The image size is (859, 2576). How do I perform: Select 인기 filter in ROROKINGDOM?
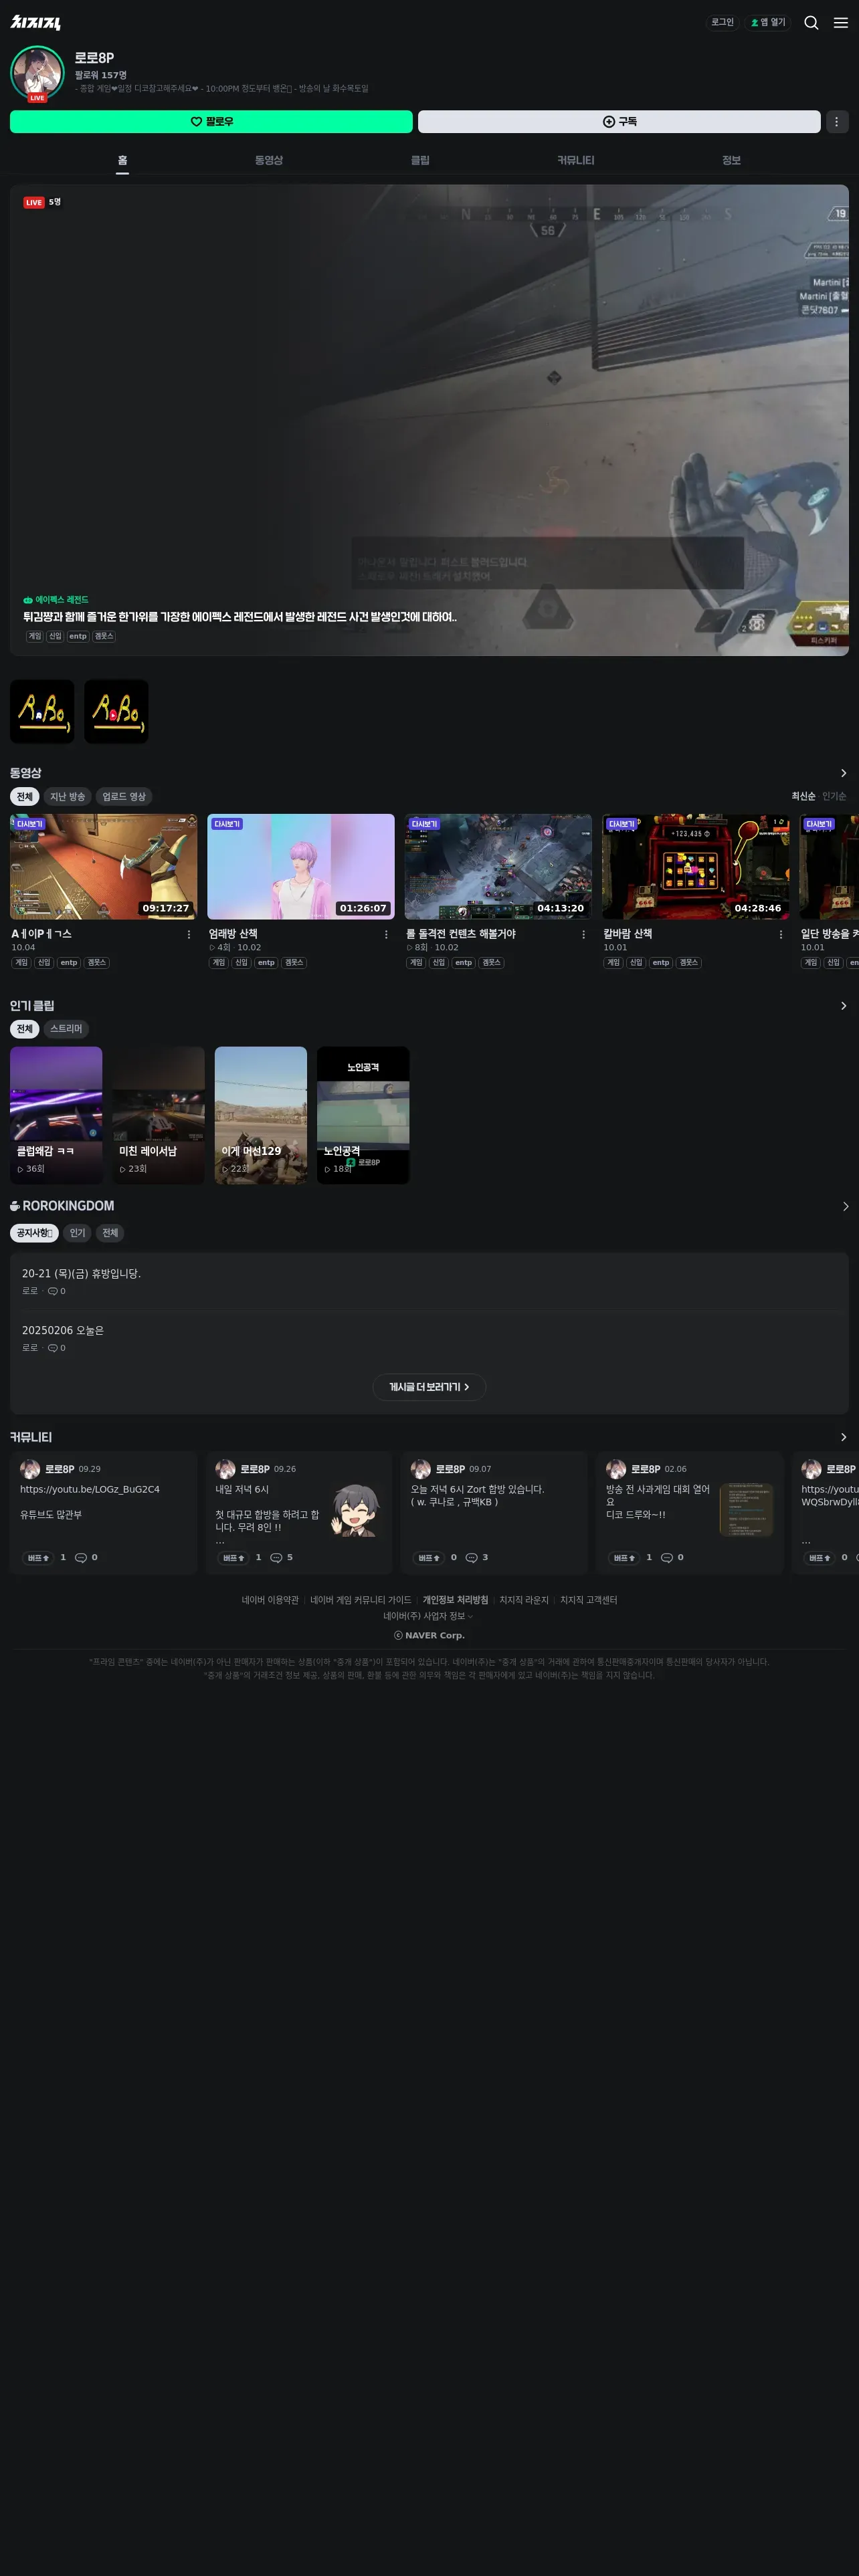point(77,1233)
